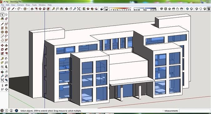Image resolution: width=211 pixels, height=114 pixels.
Task: Select the Eraser tool in the top toolbar
Action: [x=9, y=9]
